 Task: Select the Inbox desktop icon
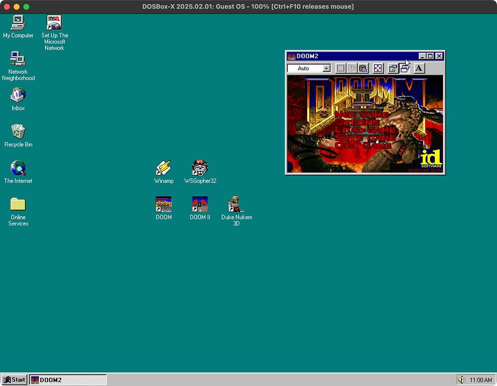pos(18,99)
